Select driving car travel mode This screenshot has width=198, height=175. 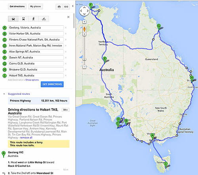13,19
